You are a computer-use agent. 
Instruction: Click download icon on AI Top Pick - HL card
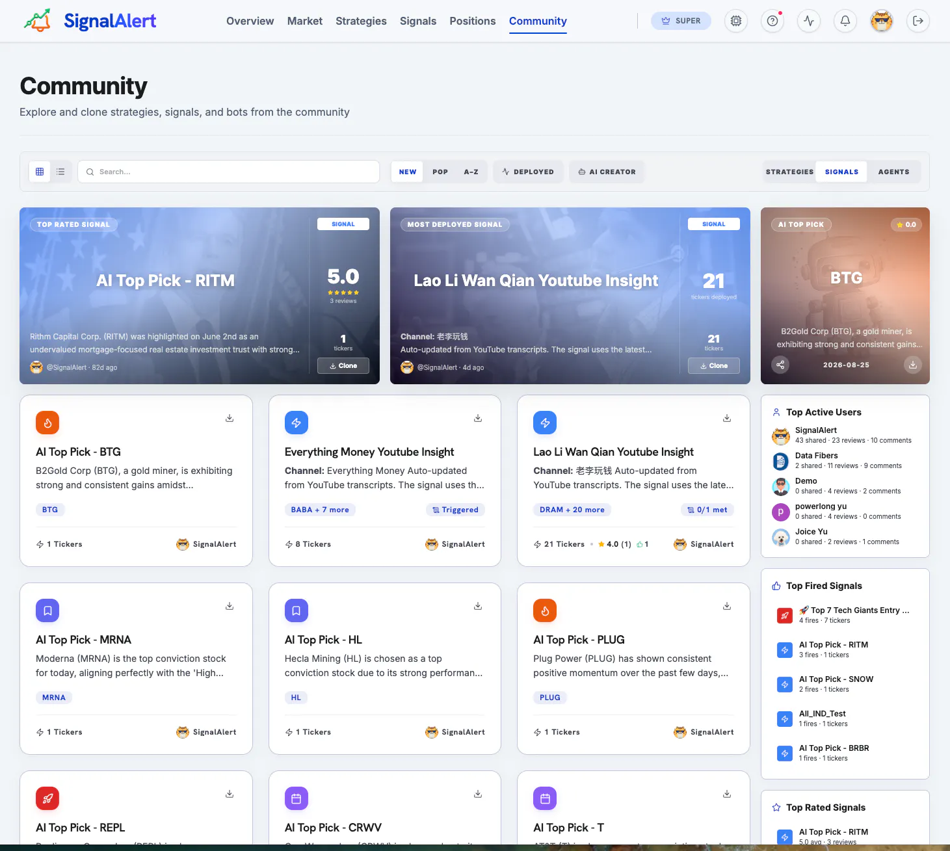tap(478, 606)
